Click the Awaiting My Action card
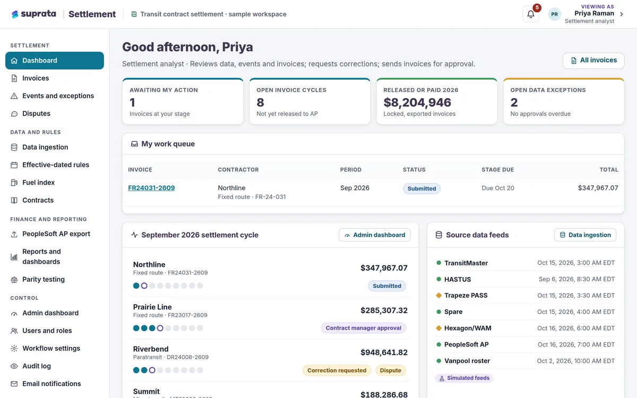 point(183,101)
